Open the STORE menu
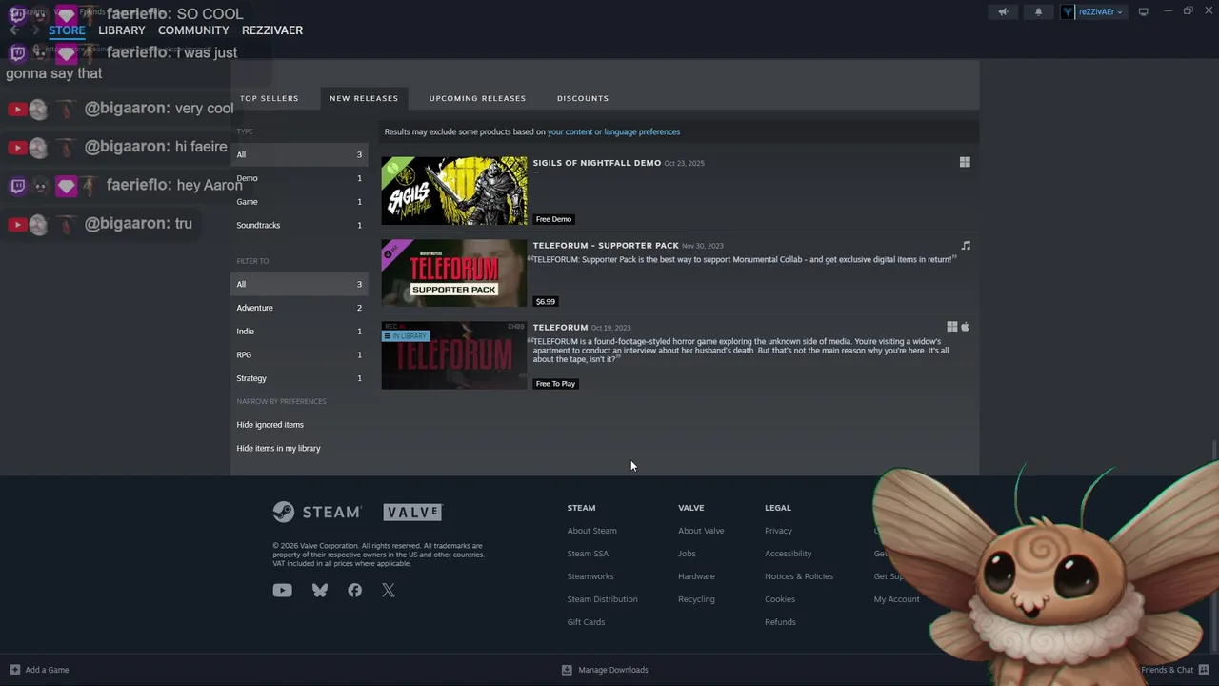Screen dimensions: 1219x686 [67, 30]
